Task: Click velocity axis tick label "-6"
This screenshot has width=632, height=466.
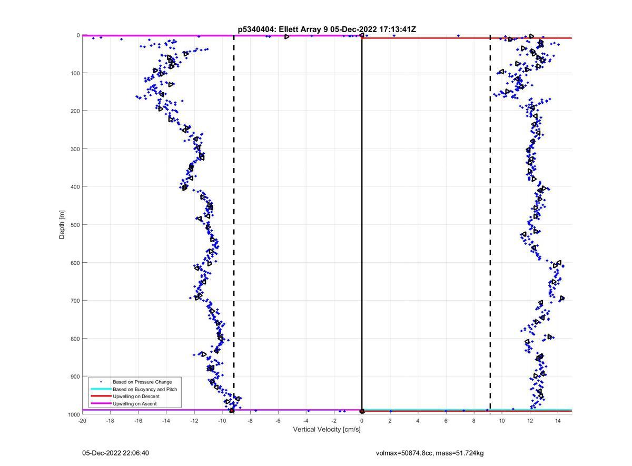Action: pyautogui.click(x=278, y=421)
